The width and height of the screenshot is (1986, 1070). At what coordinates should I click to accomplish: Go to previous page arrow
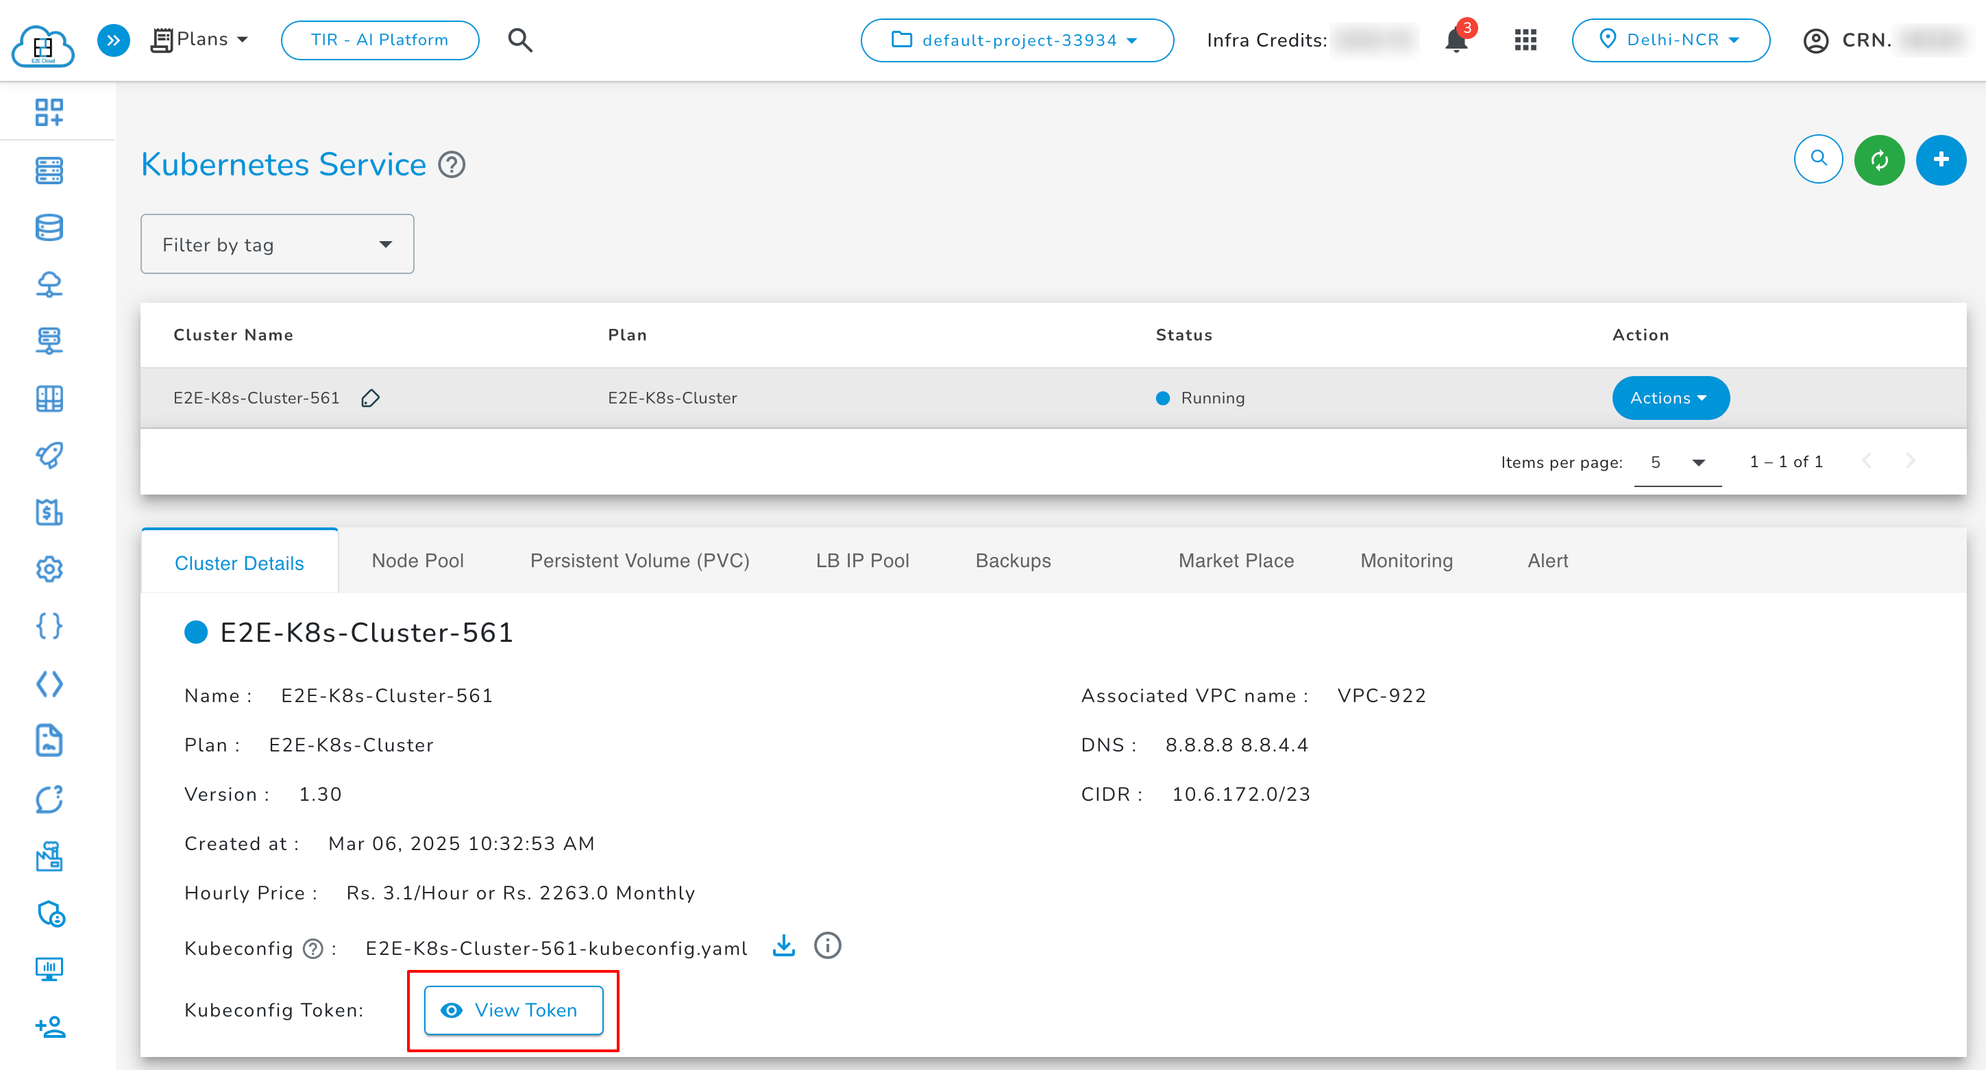[x=1867, y=461]
